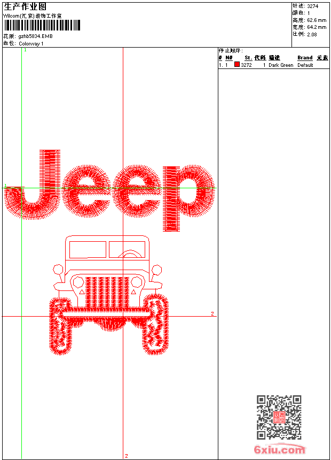Select the 'Dark Green' description cell
The width and height of the screenshot is (331, 460).
pyautogui.click(x=281, y=65)
